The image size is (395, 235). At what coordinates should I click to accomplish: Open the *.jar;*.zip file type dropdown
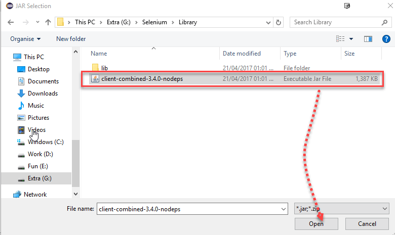342,208
